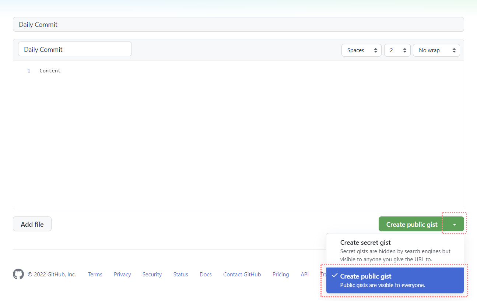477x301 pixels.
Task: Open the gist type dropdown arrow
Action: (x=455, y=224)
